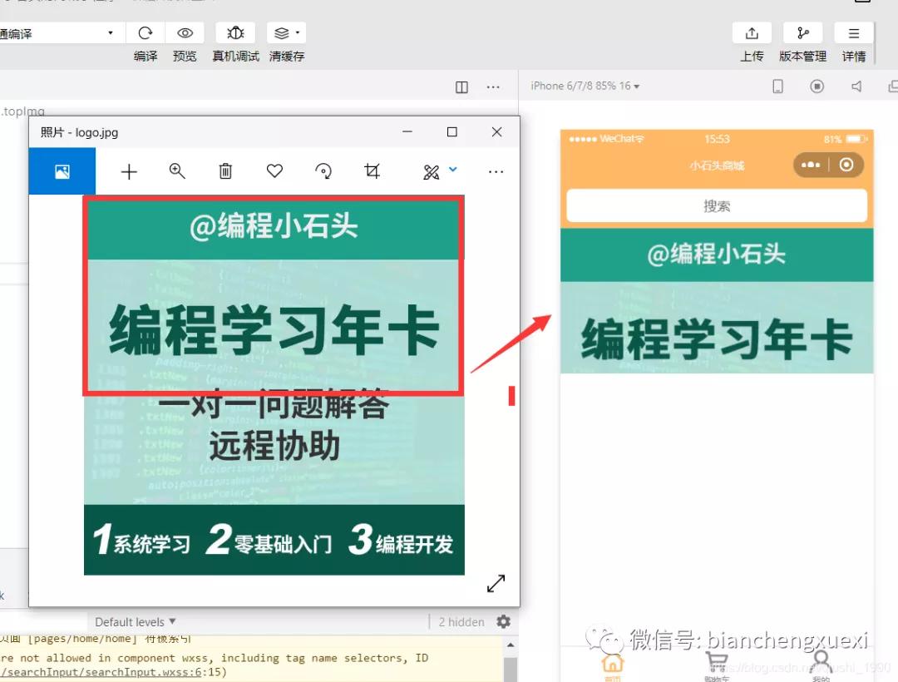Delete logo.jpg using the trash icon
This screenshot has height=682, width=898.
pyautogui.click(x=225, y=171)
